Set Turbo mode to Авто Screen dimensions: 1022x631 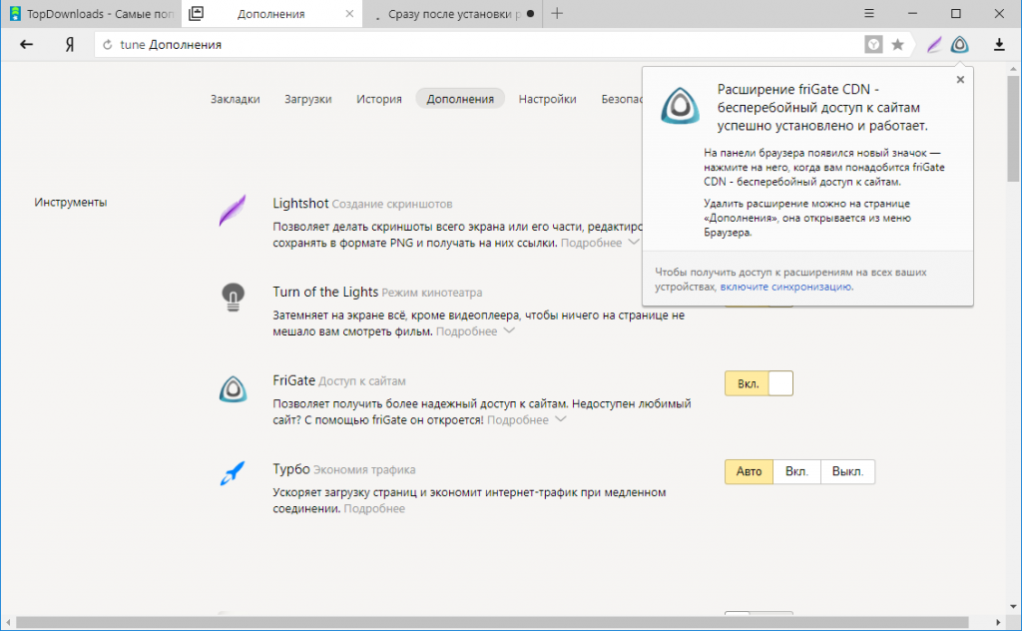pyautogui.click(x=749, y=471)
